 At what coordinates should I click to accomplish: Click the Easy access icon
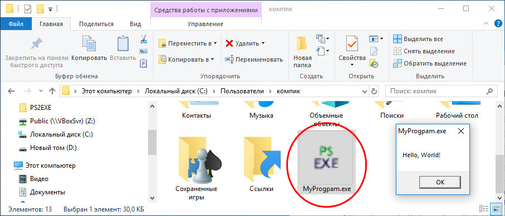321,51
